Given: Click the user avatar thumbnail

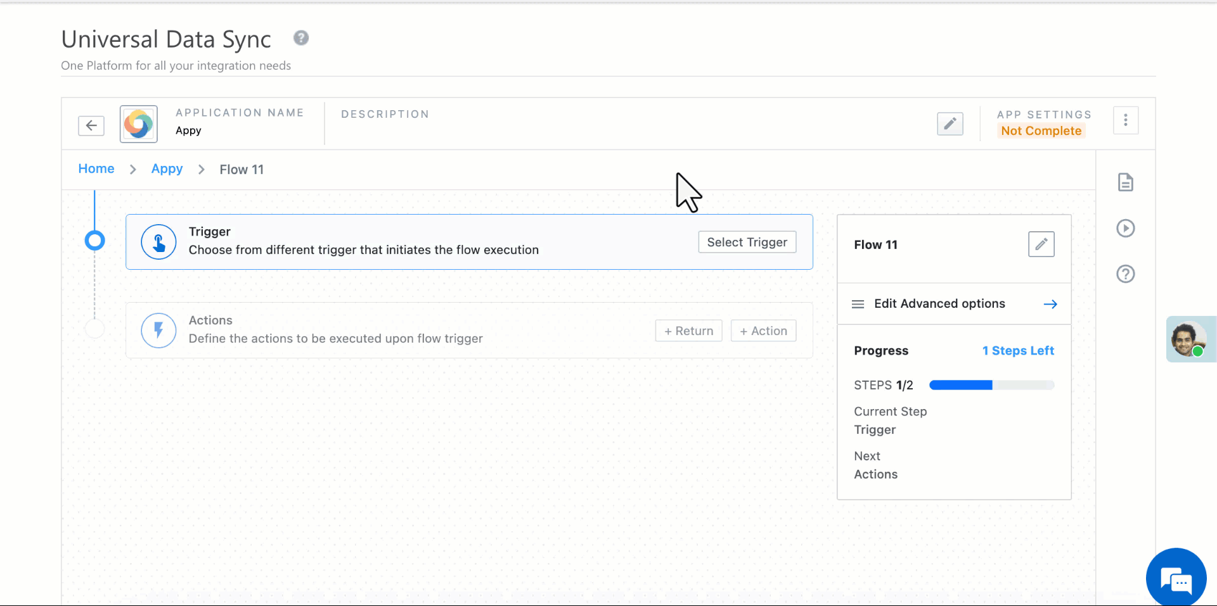Looking at the screenshot, I should 1191,339.
